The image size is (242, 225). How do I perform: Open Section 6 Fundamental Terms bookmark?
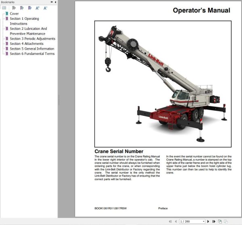[x=32, y=54]
